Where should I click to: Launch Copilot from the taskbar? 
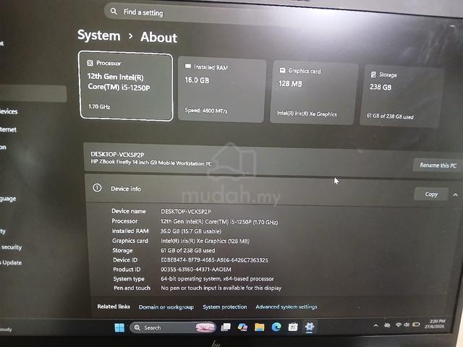[242, 327]
